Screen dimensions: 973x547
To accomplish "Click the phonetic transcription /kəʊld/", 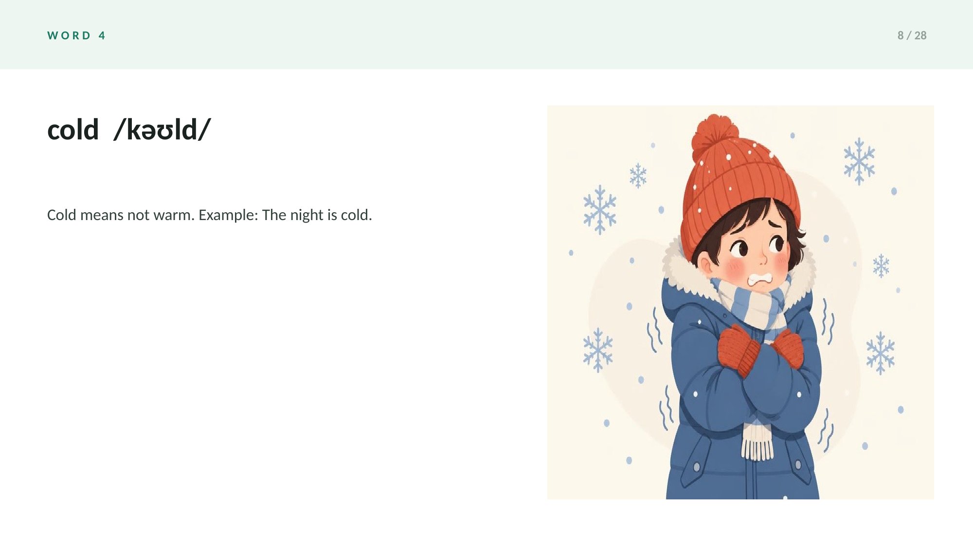I will tap(162, 130).
